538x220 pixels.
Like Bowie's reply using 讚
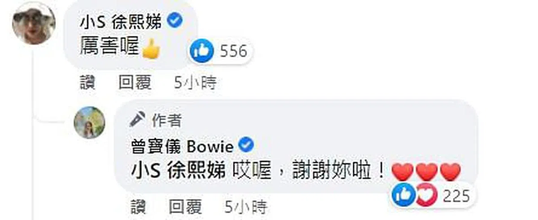pos(139,207)
